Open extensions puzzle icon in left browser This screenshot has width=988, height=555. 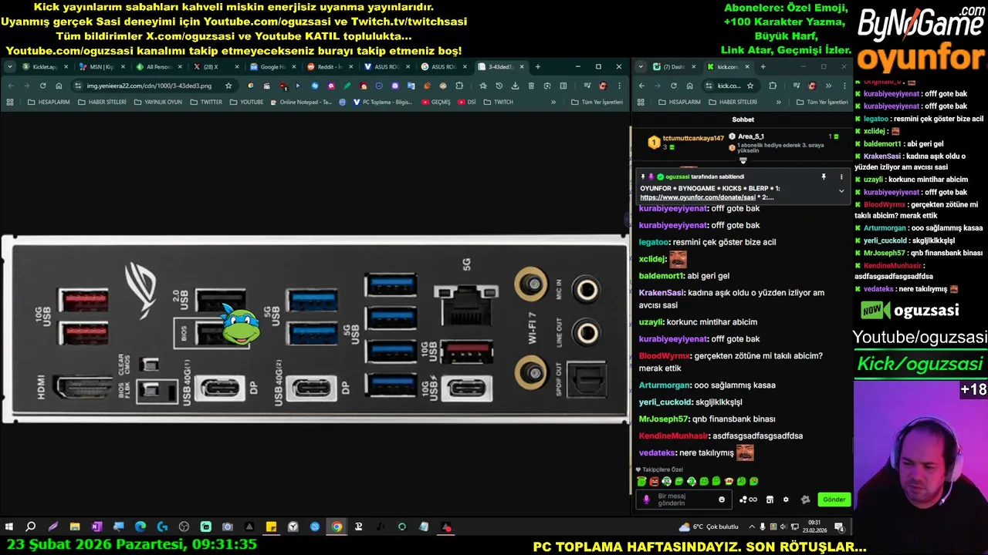tap(459, 86)
